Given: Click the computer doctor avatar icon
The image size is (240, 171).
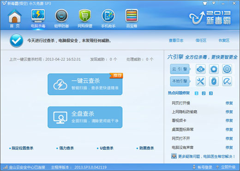Looking at the screenshot, I should 174,156.
